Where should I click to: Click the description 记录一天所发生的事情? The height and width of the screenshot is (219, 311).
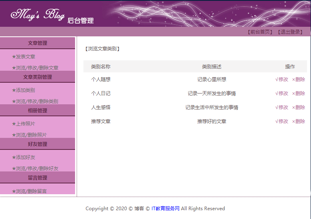coord(212,94)
